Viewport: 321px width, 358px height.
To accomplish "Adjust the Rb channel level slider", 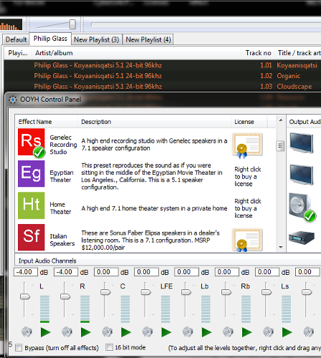I will 226,292.
